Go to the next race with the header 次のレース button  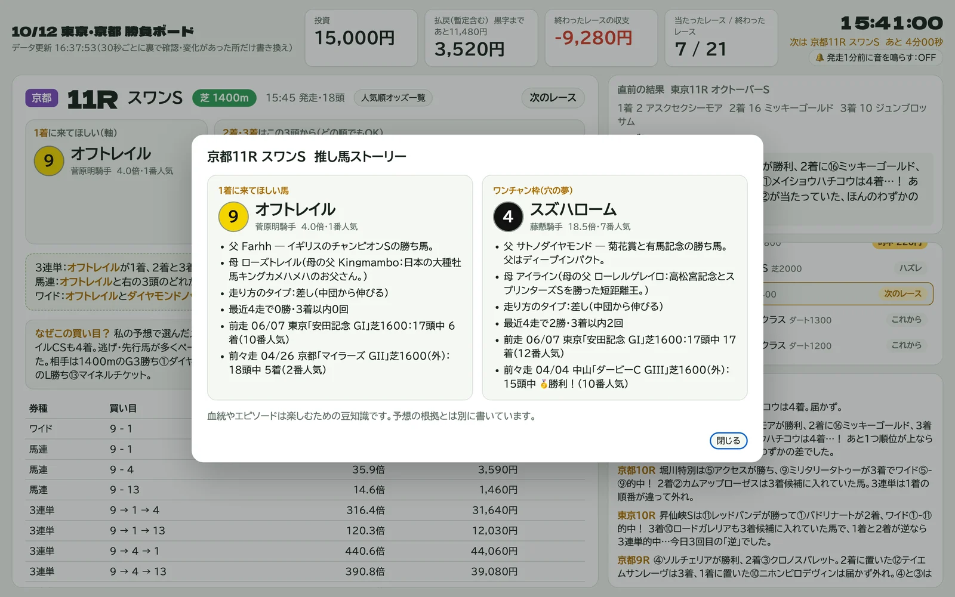coord(553,98)
